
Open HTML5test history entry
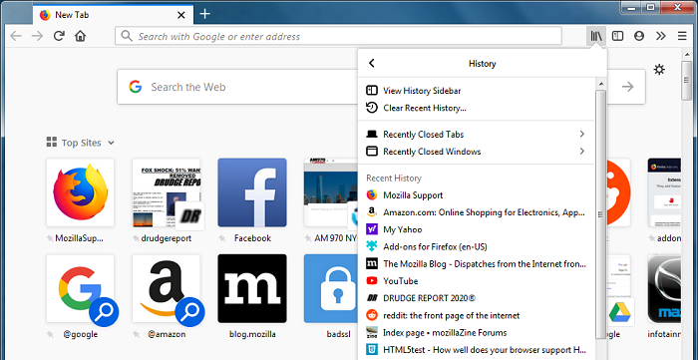[476, 350]
